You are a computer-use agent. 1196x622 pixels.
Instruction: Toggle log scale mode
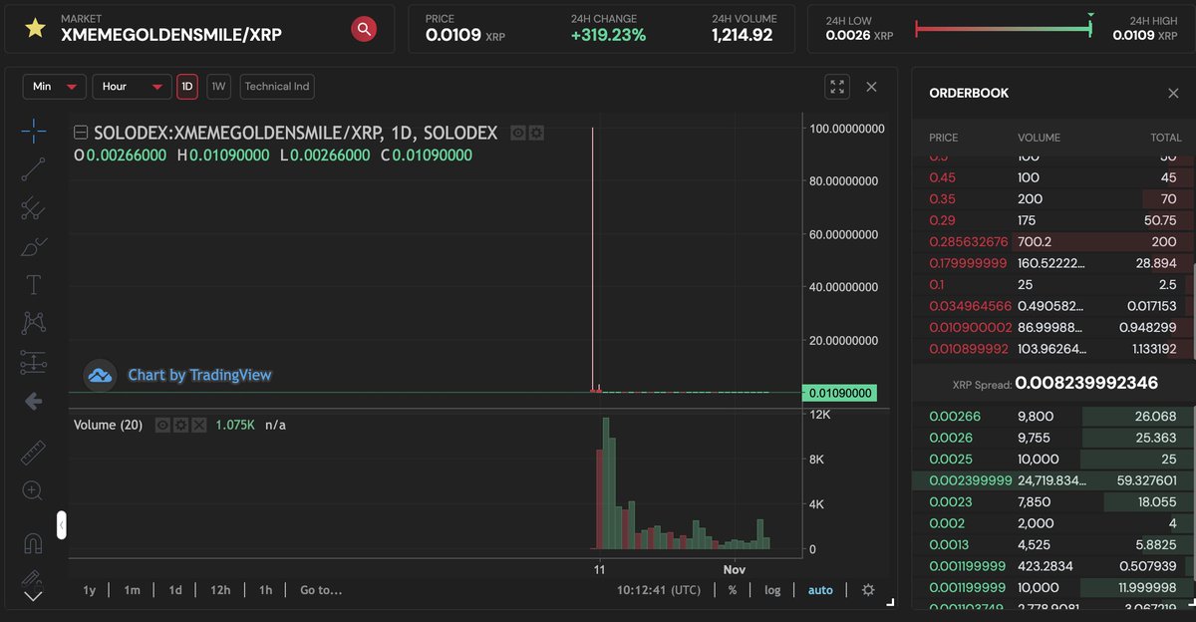pyautogui.click(x=772, y=590)
